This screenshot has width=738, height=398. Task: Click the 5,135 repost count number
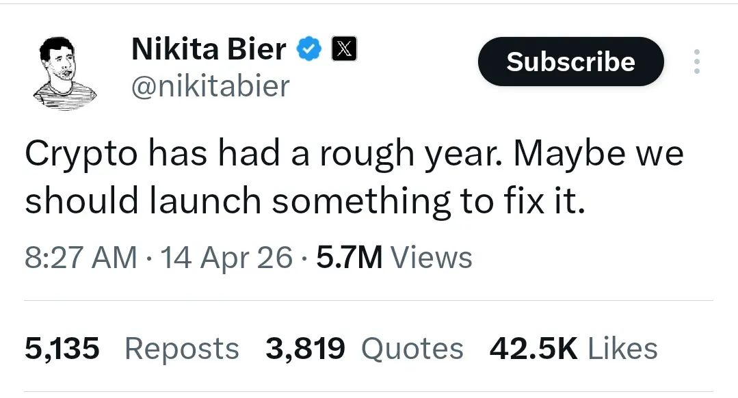pos(62,349)
